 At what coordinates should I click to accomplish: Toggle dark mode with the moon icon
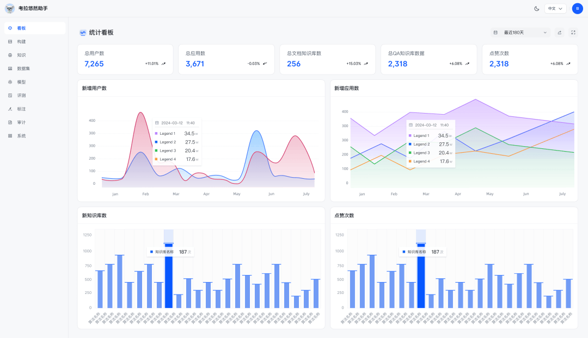click(x=536, y=9)
